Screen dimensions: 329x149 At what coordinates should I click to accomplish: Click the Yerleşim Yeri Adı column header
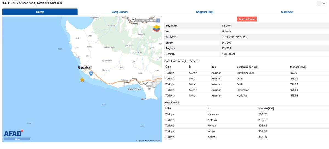pos(247,67)
